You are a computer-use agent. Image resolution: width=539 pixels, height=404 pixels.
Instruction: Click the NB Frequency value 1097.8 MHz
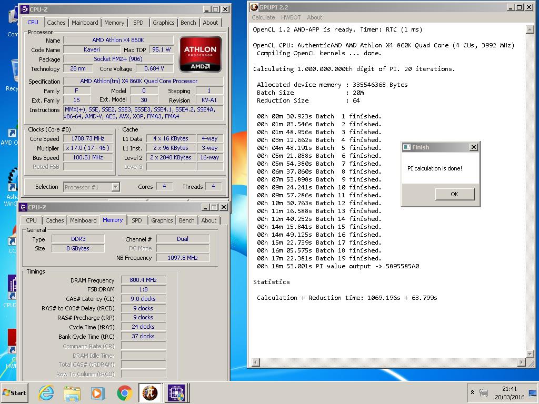click(x=183, y=258)
